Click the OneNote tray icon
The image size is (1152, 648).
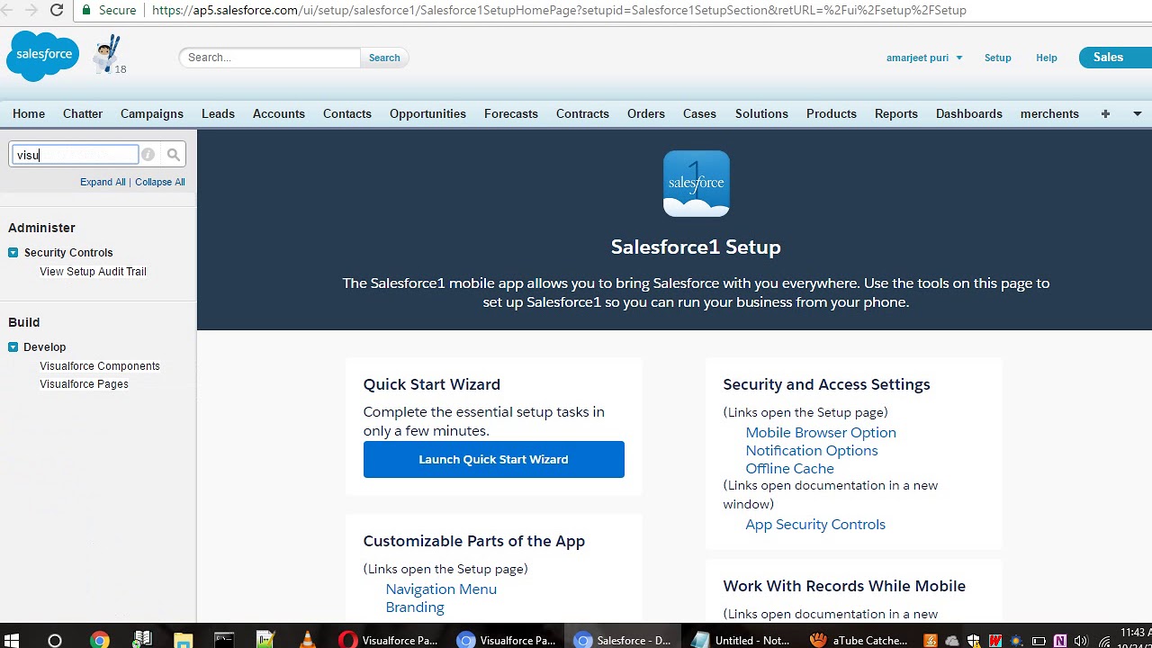point(1060,641)
